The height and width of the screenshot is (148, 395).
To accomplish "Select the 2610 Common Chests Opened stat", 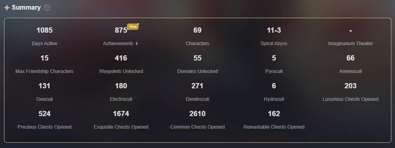I will point(197,120).
